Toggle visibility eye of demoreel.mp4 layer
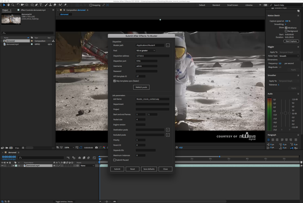This screenshot has height=203, width=303. (x=2, y=166)
